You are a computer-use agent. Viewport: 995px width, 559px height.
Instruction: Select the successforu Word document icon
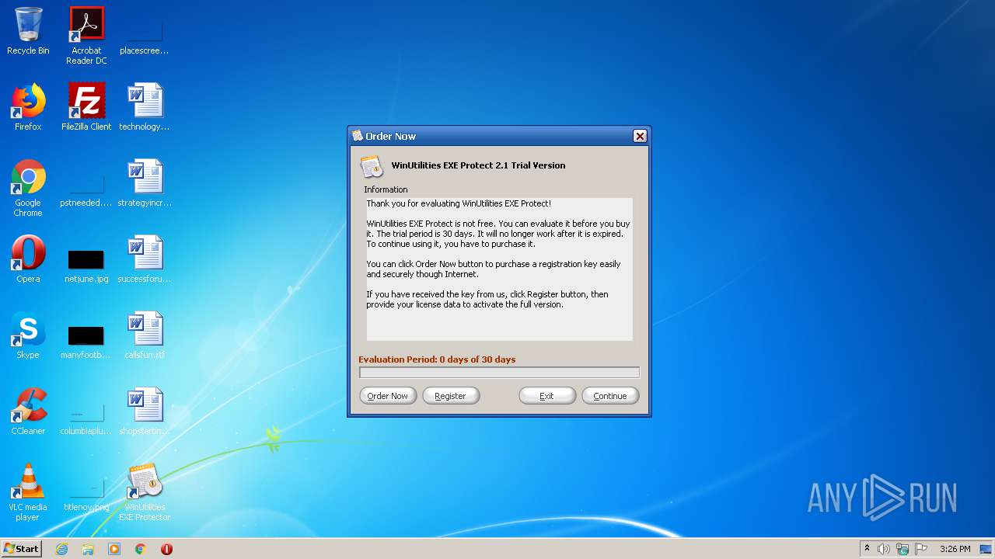pos(145,259)
